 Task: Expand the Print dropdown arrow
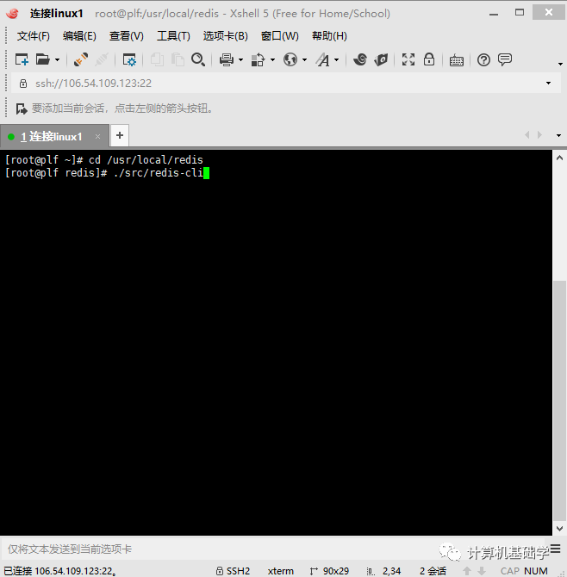point(240,59)
